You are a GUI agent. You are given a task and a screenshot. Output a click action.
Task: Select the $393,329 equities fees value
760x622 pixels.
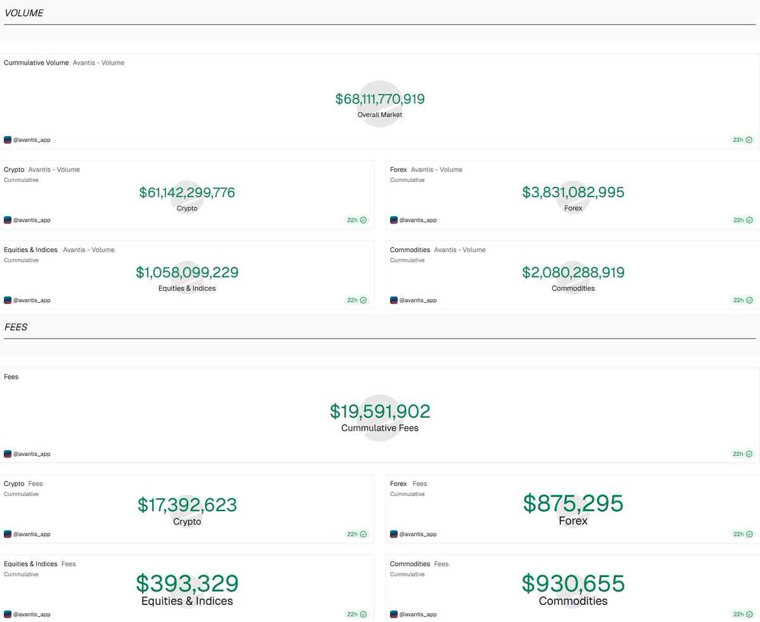click(x=187, y=584)
